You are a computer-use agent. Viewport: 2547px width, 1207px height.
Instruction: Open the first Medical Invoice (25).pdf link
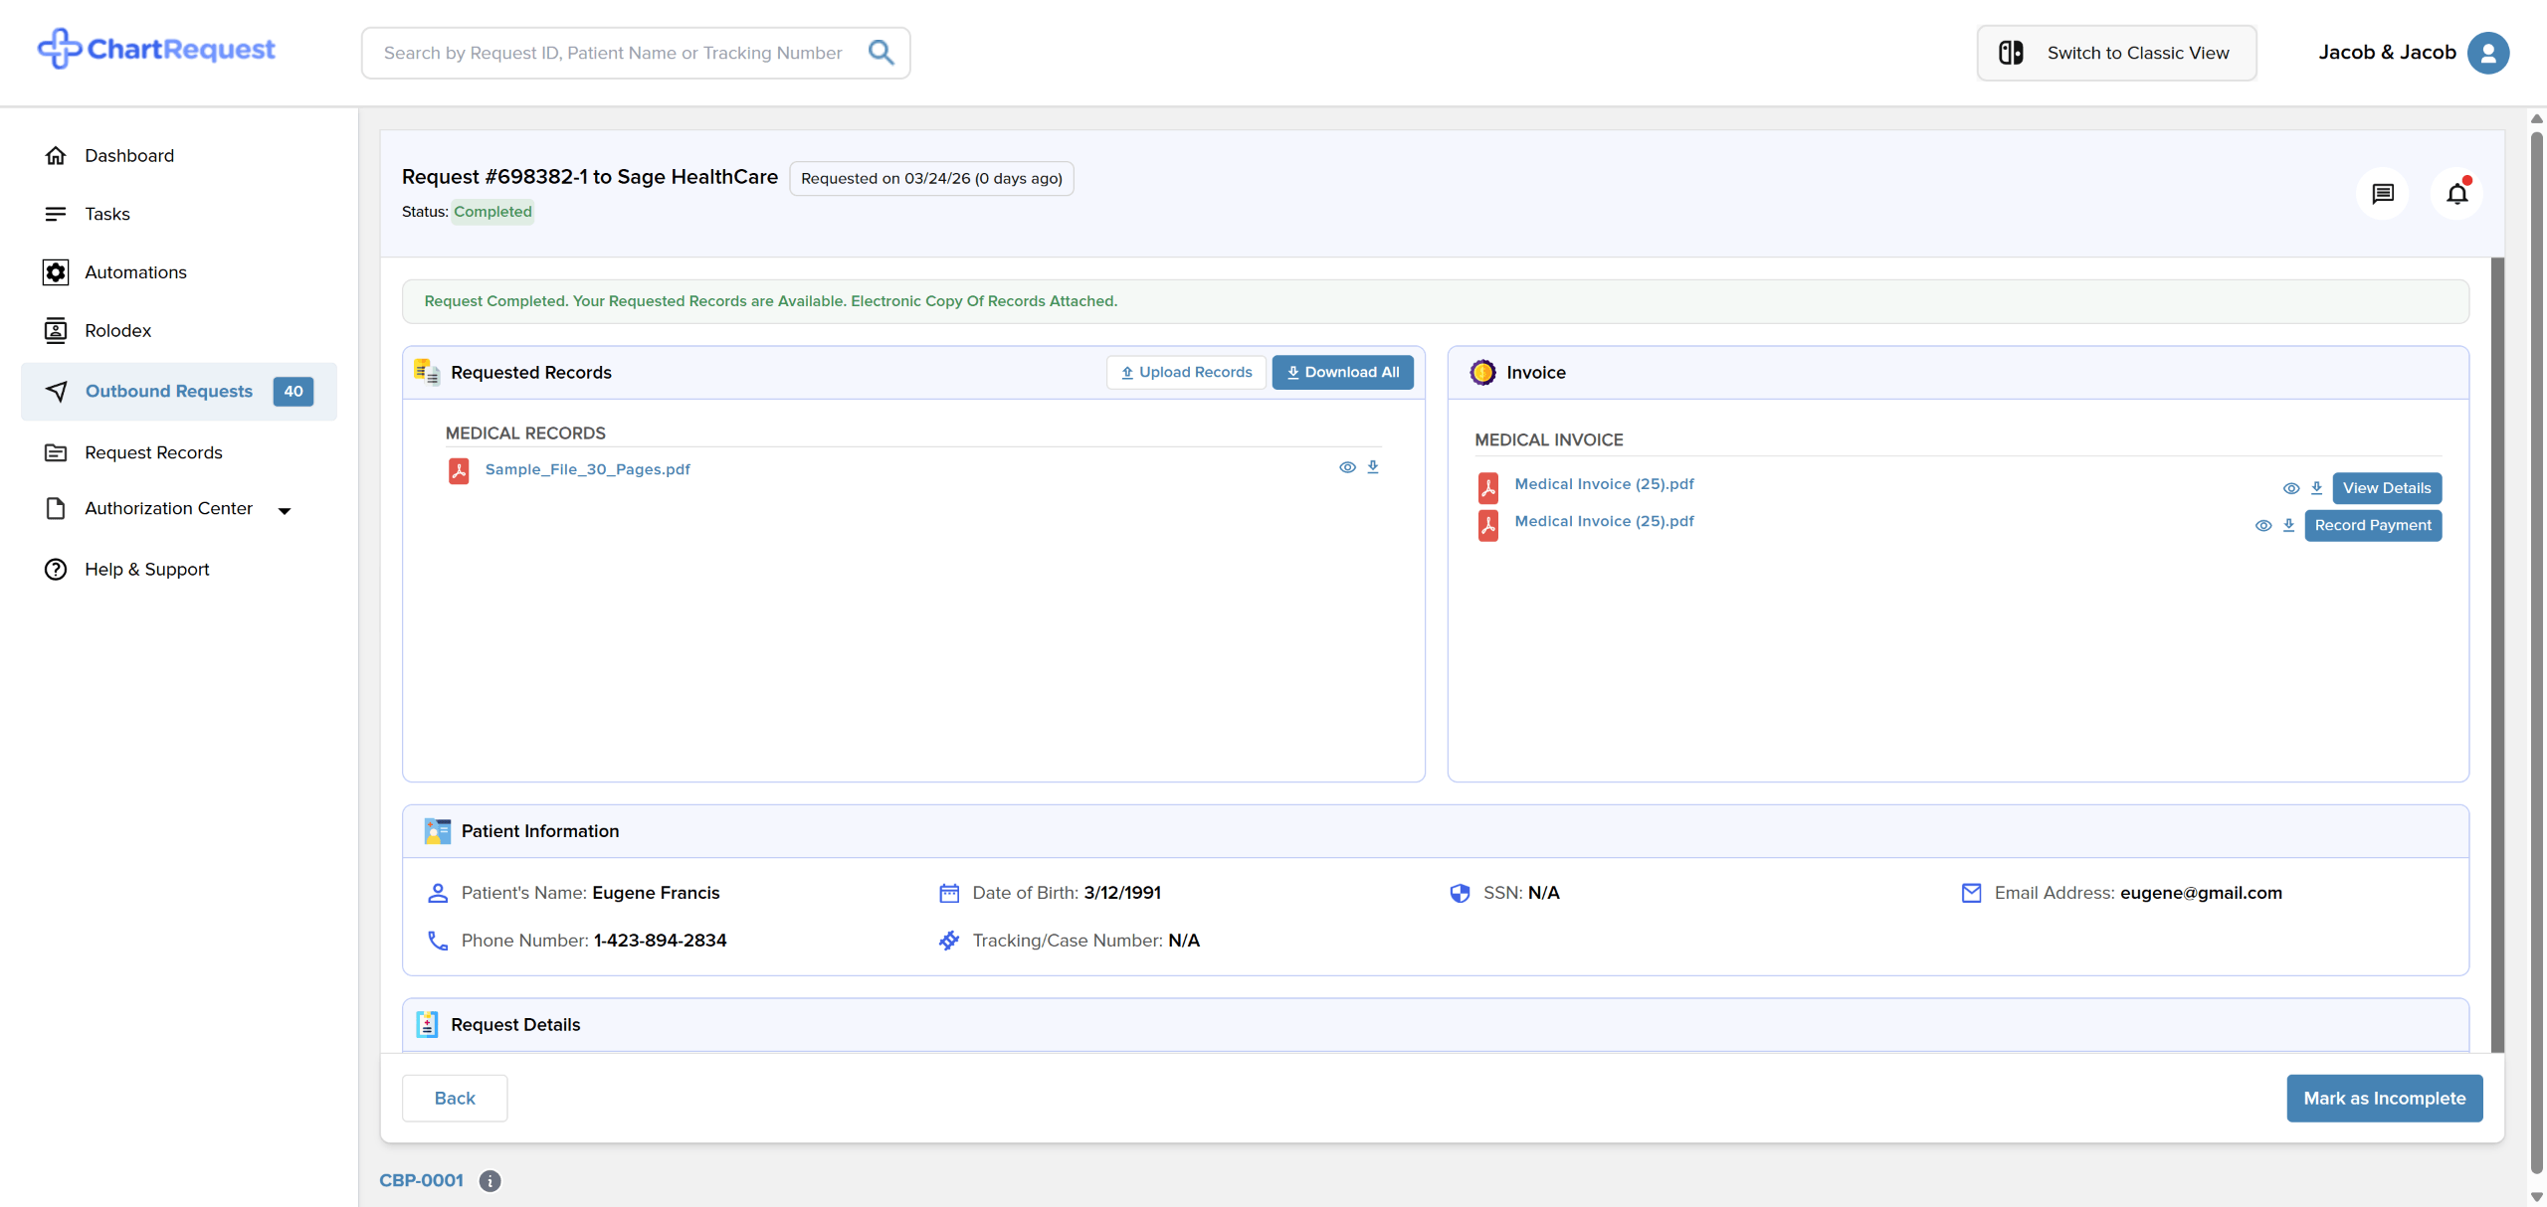(1604, 484)
